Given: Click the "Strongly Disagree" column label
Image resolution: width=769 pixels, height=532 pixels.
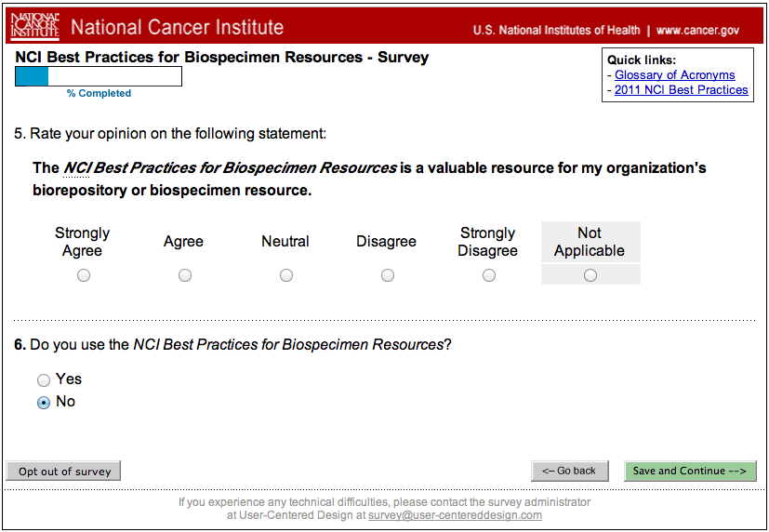Looking at the screenshot, I should point(487,242).
